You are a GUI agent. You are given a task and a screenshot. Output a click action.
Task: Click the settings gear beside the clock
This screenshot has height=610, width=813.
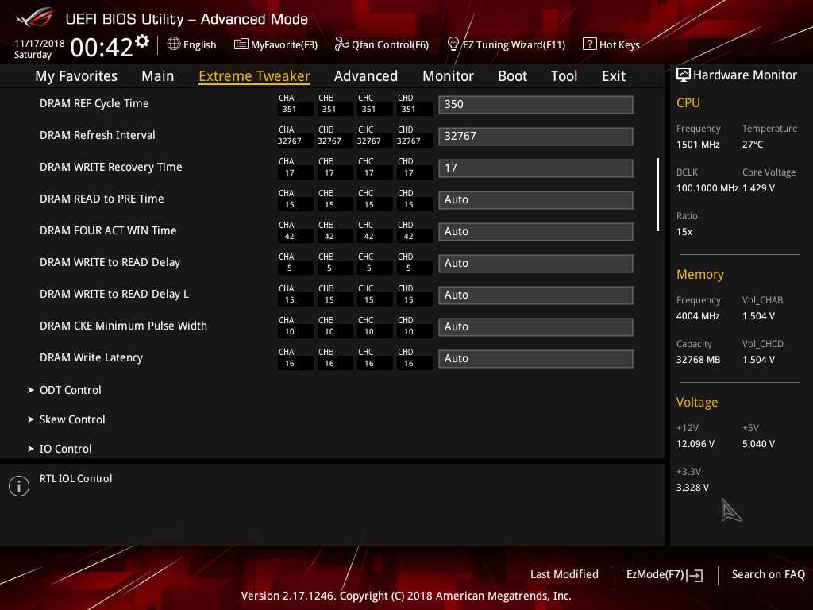pos(142,41)
